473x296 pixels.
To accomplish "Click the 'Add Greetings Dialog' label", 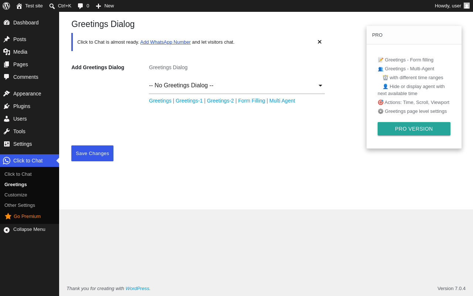I will [98, 67].
